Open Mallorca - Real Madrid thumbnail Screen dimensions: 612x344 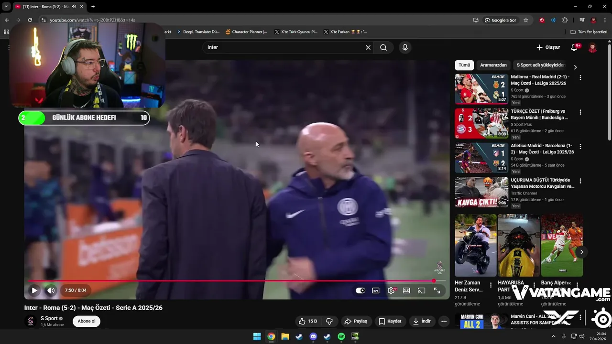(481, 89)
